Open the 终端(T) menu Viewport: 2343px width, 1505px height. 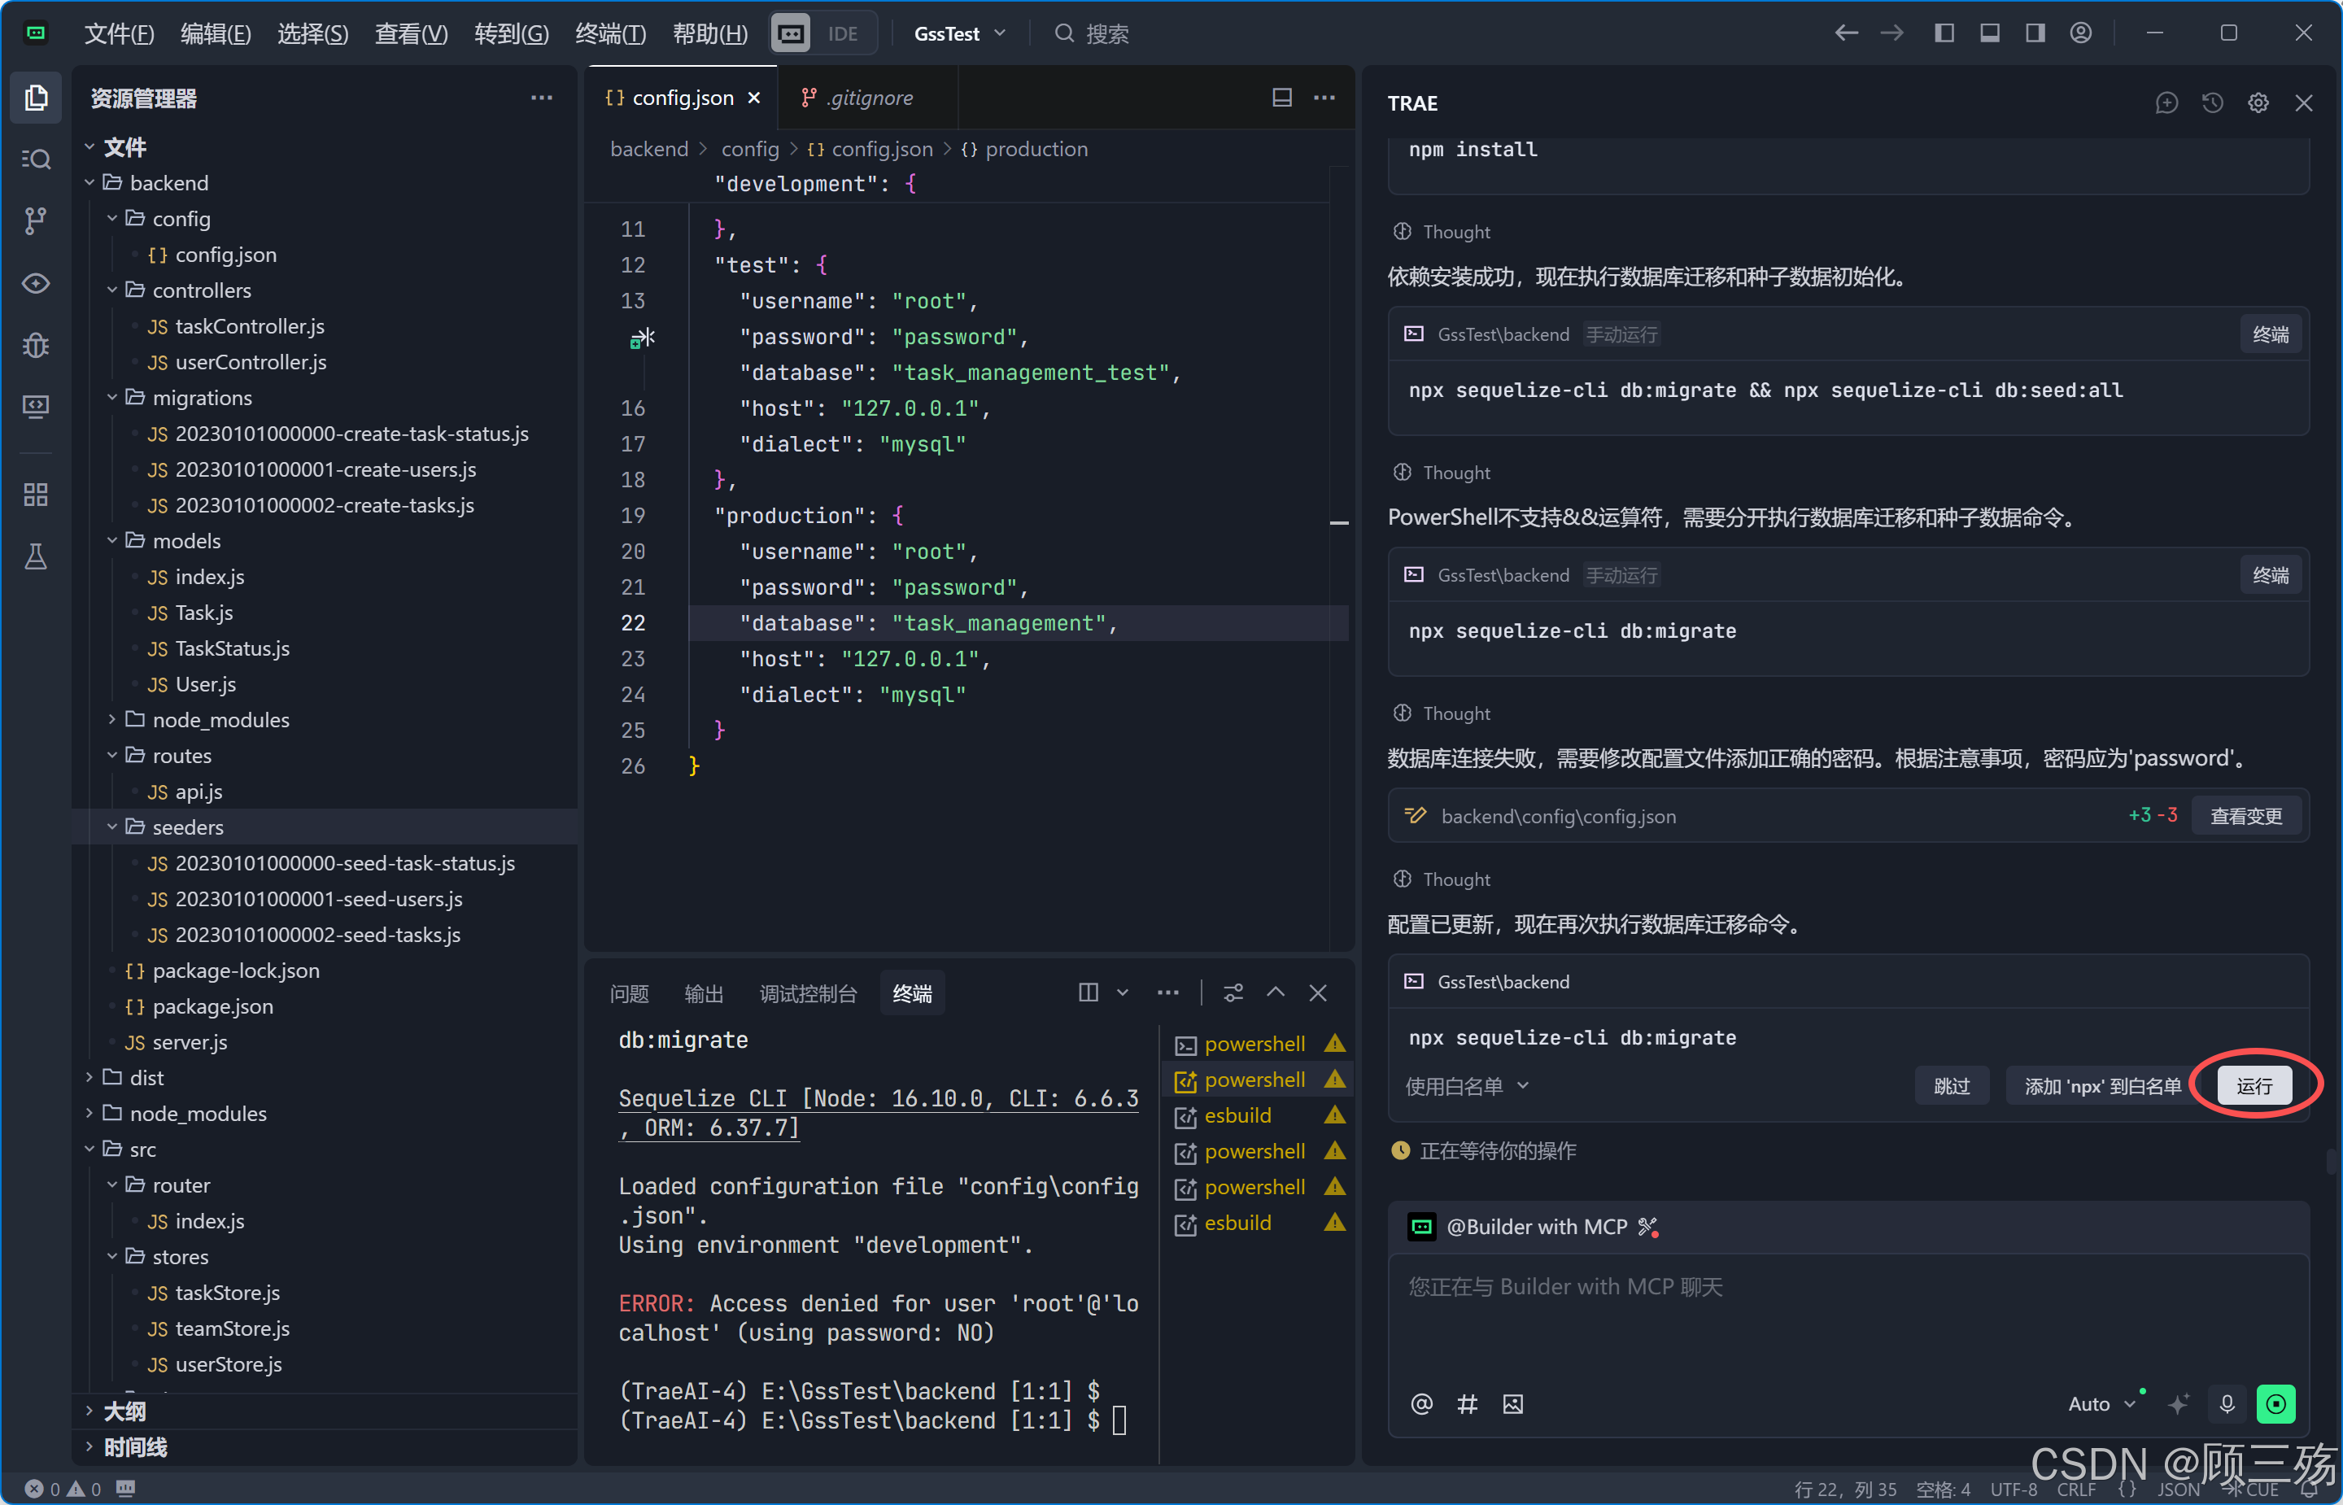pos(611,33)
